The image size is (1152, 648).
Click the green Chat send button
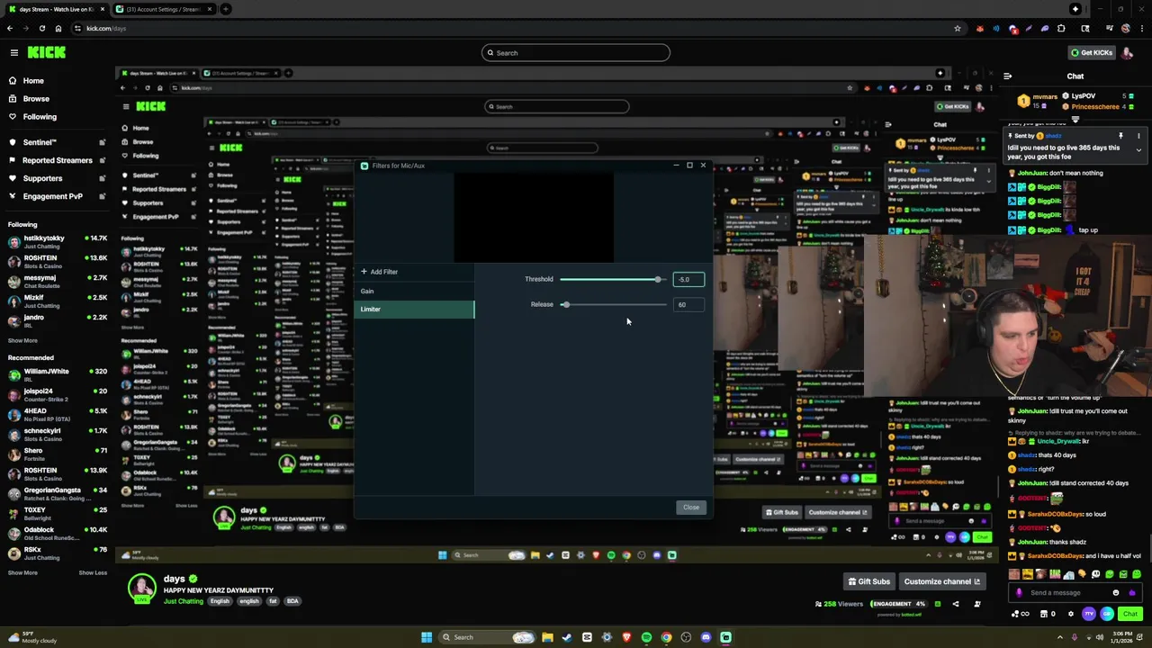tap(1129, 614)
